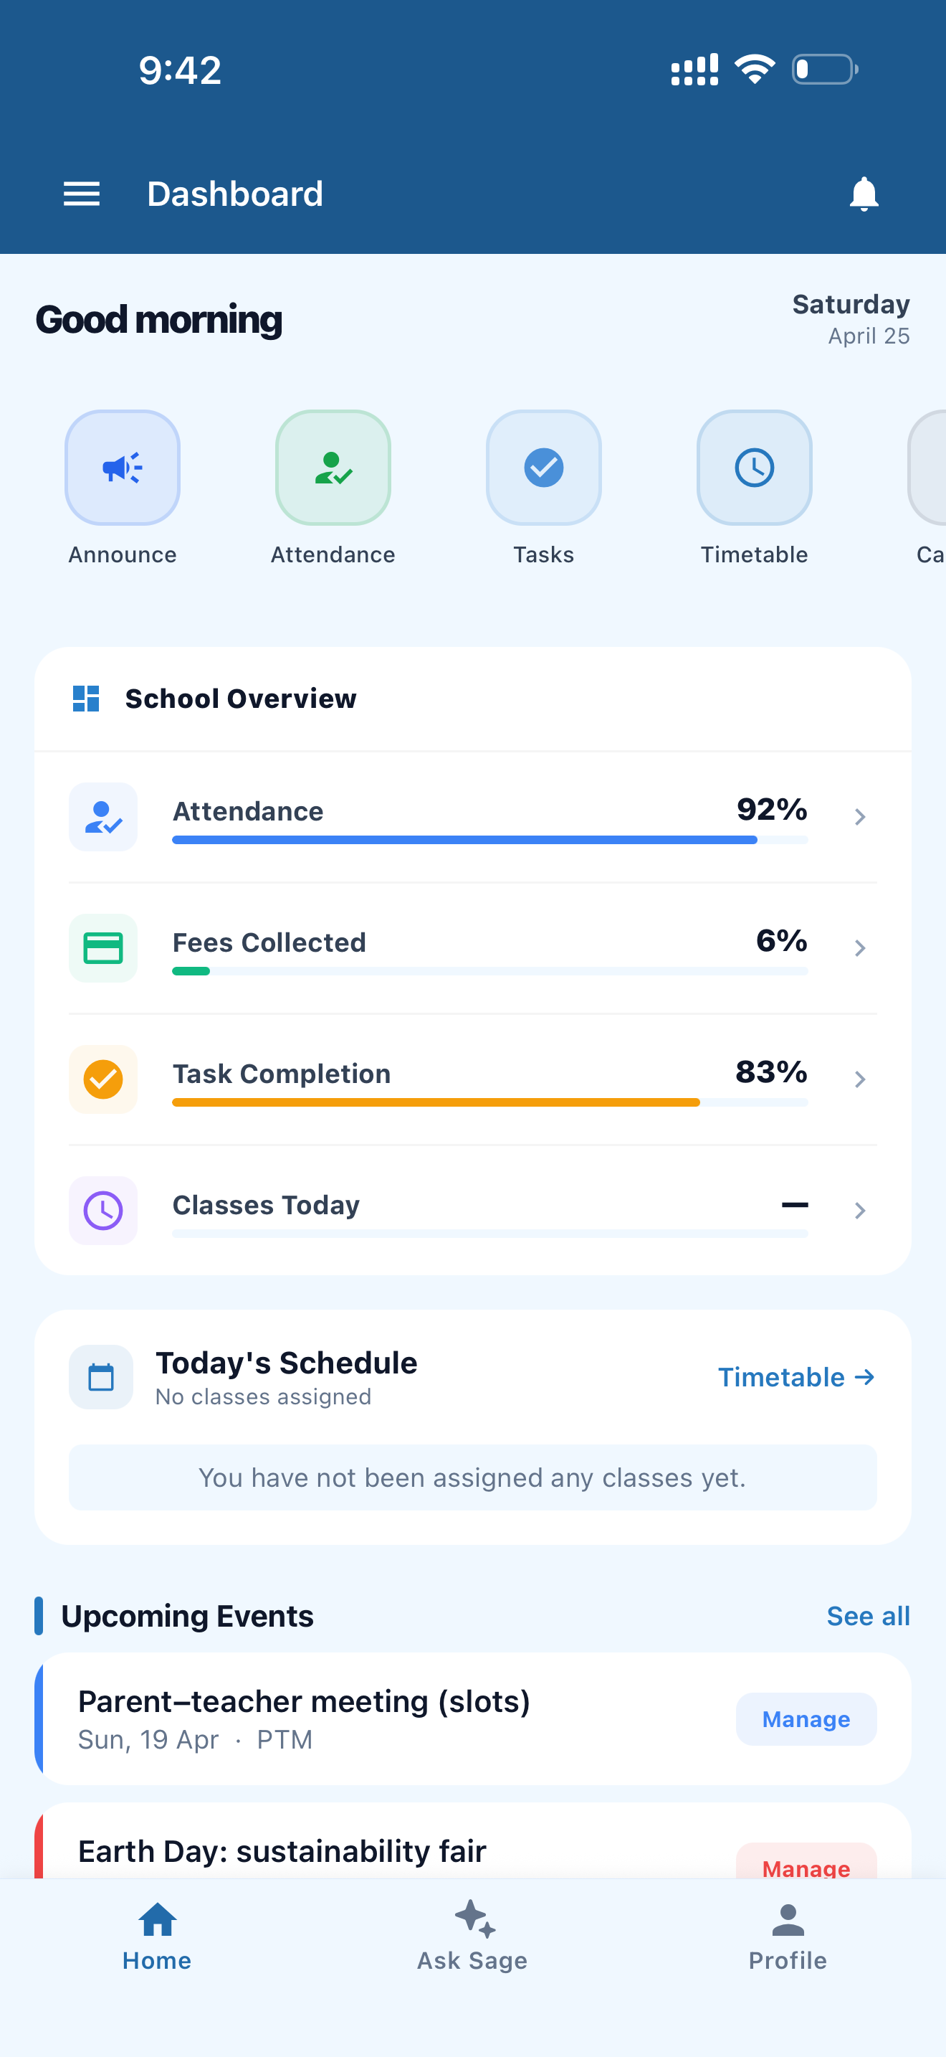
Task: Switch to the Profile tab
Action: click(x=788, y=1937)
